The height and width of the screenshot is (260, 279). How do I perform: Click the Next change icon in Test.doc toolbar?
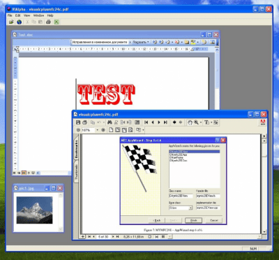click(161, 42)
